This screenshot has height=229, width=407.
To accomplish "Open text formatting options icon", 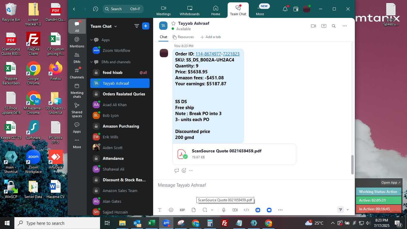I will (160, 210).
